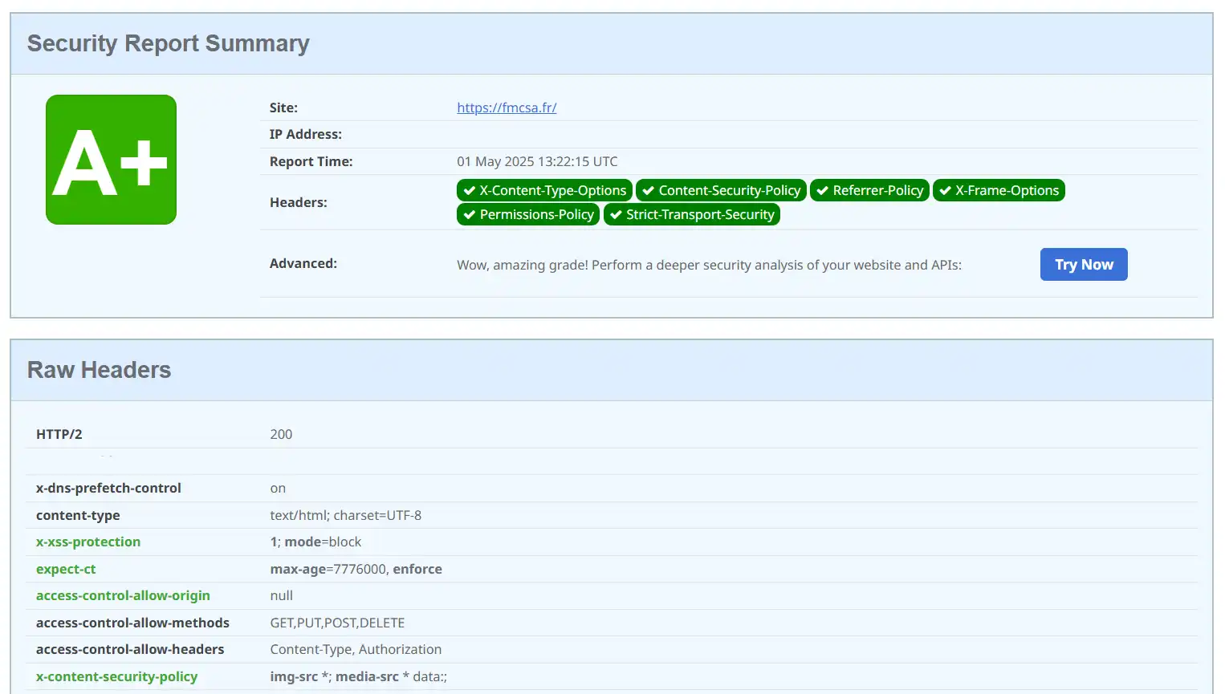This screenshot has height=694, width=1225.
Task: Click the Content-Type, Authorization value
Action: tap(356, 649)
